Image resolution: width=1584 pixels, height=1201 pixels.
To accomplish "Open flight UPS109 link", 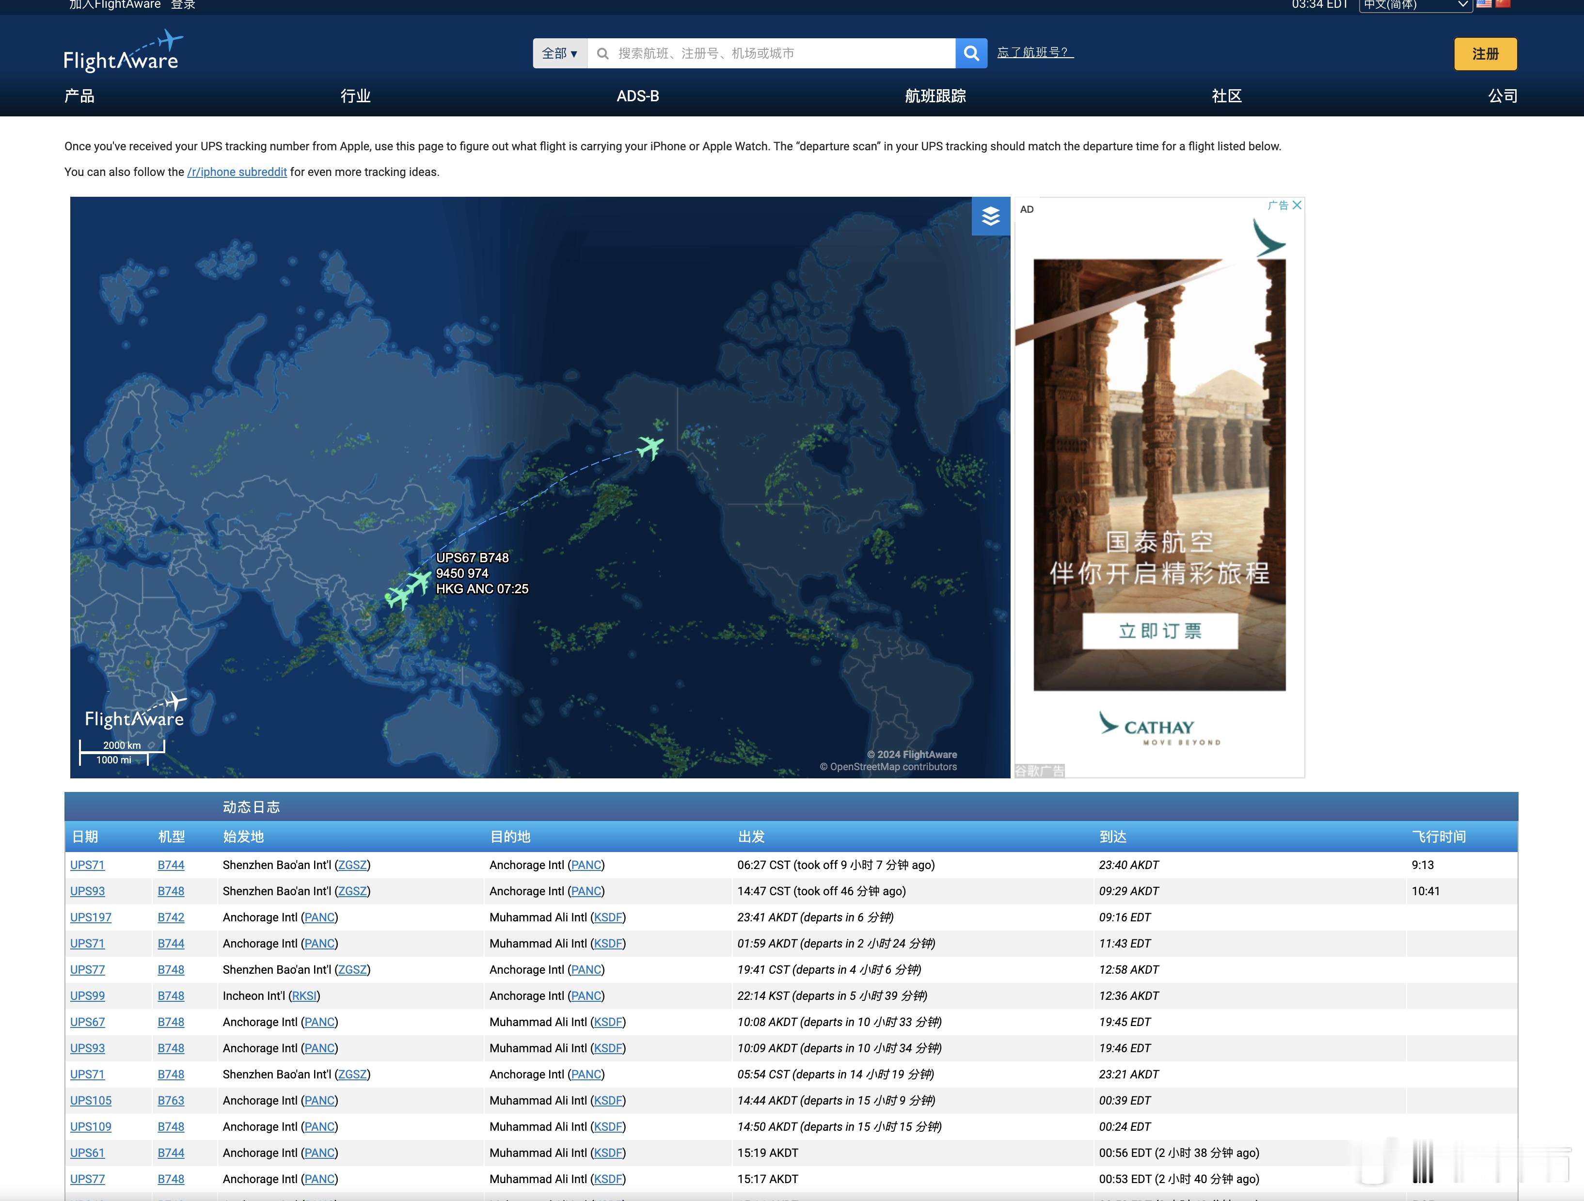I will (x=91, y=1126).
